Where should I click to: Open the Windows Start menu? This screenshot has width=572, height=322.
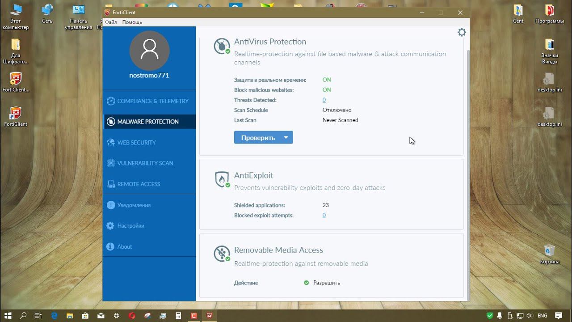click(x=8, y=315)
